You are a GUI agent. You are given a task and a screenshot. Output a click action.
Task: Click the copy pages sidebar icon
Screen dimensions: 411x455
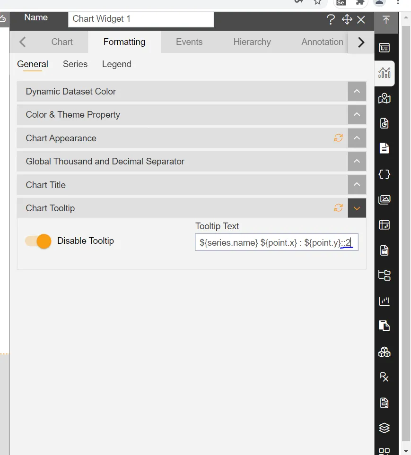[384, 326]
